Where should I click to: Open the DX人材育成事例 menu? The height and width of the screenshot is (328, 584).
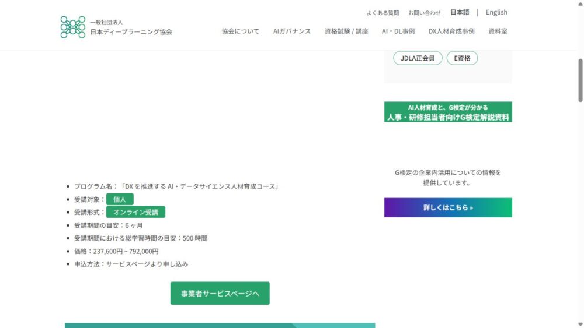[451, 31]
